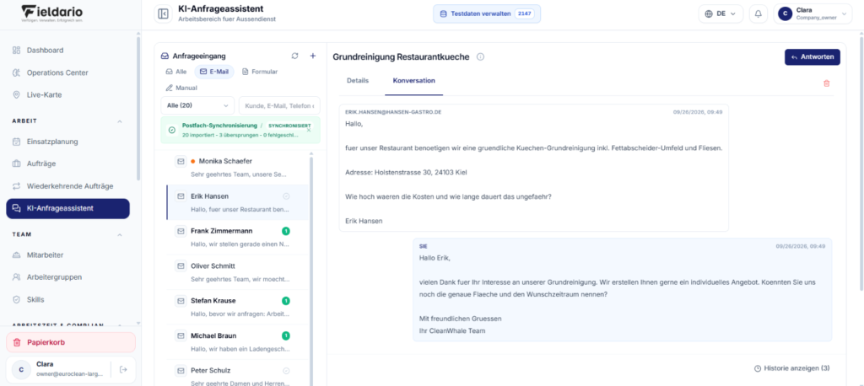The height and width of the screenshot is (386, 864).
Task: Click the info icon beside Grundreinigung Restaurantkueche
Action: [x=480, y=56]
